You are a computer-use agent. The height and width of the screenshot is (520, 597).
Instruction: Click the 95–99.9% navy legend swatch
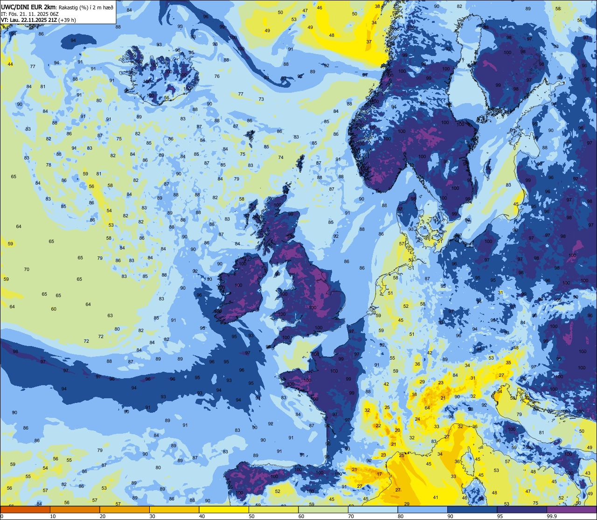click(x=522, y=509)
